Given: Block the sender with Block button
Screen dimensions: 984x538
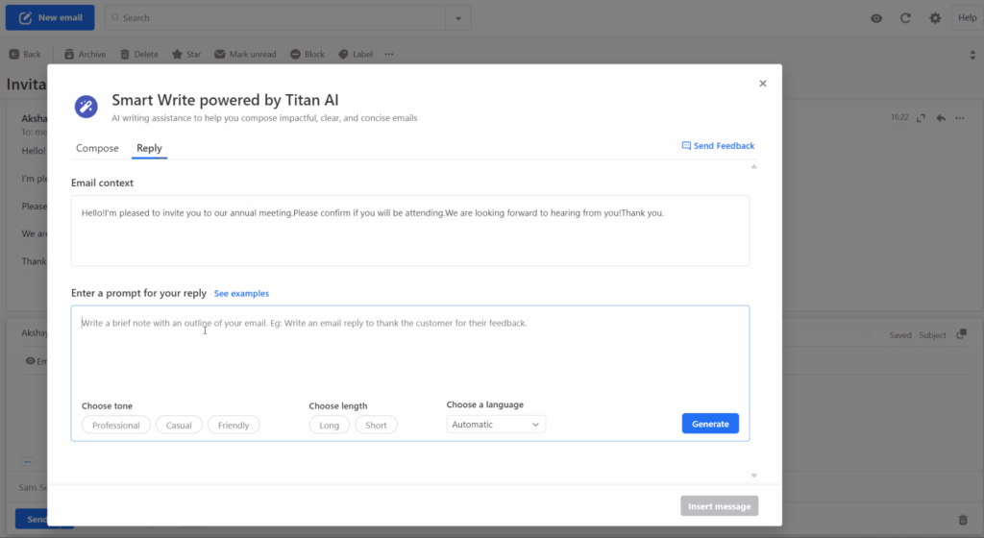Looking at the screenshot, I should pyautogui.click(x=307, y=54).
